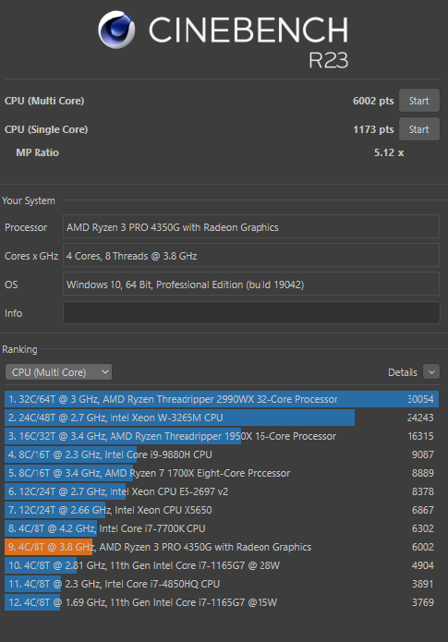Click the CPU (Single Core) label
Image resolution: width=448 pixels, height=642 pixels.
(46, 129)
